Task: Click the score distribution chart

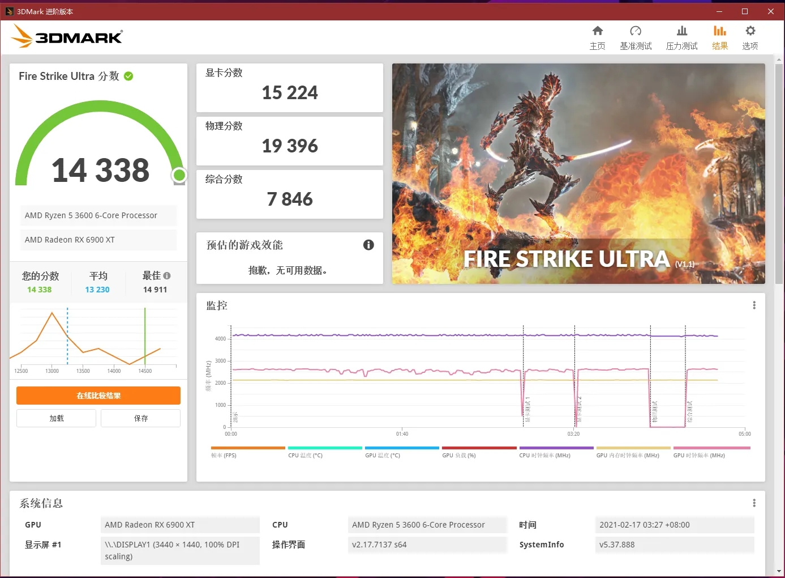Action: (x=93, y=340)
